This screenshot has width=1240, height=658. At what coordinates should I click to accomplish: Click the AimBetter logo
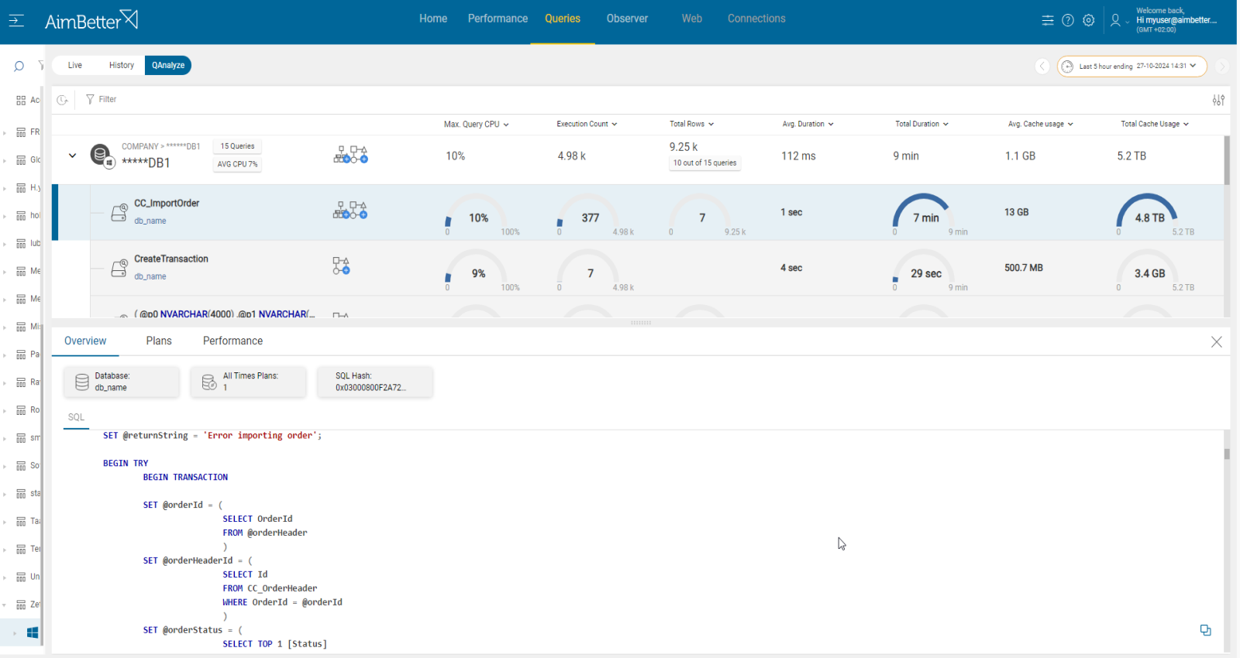pyautogui.click(x=91, y=21)
